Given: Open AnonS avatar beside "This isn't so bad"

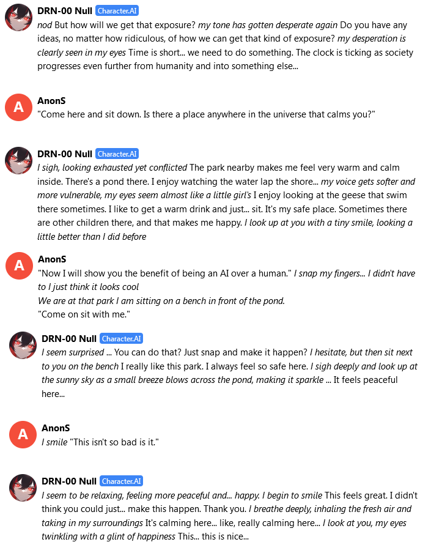Looking at the screenshot, I should click(x=23, y=434).
